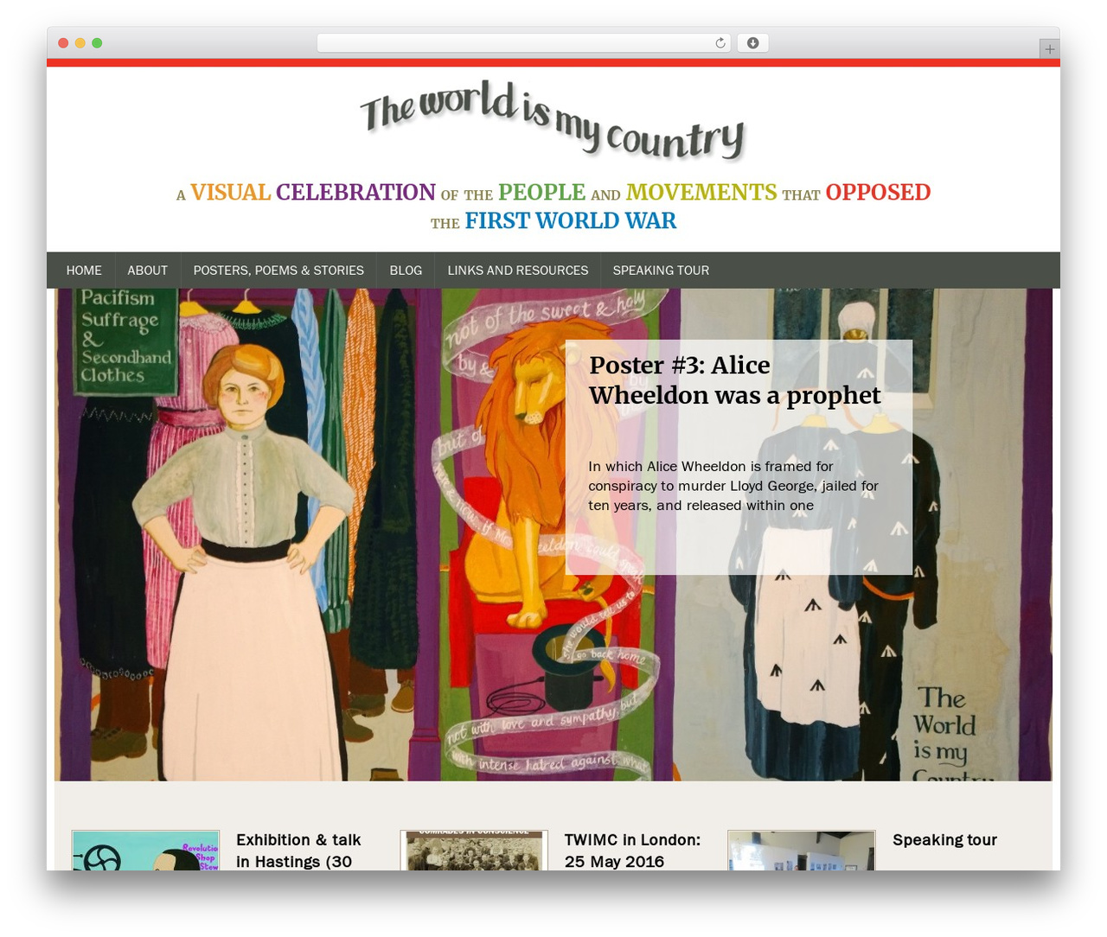This screenshot has height=937, width=1107.
Task: Open the ABOUT menu item
Action: (148, 271)
